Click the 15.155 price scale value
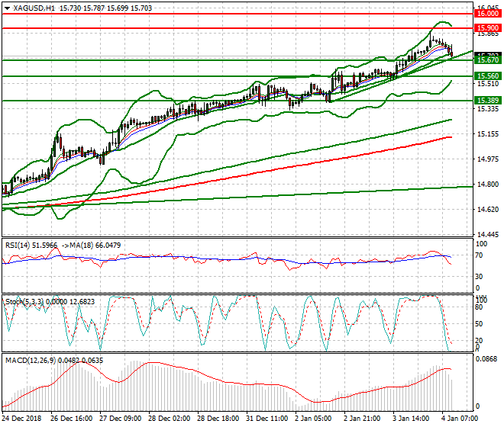Screen dimensions: 504x427 (488, 134)
